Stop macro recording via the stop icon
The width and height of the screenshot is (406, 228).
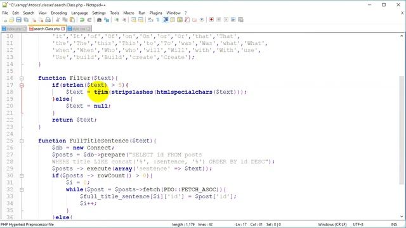tap(218, 20)
